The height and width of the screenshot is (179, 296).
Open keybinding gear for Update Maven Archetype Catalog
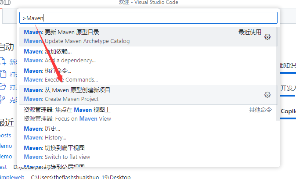click(267, 37)
